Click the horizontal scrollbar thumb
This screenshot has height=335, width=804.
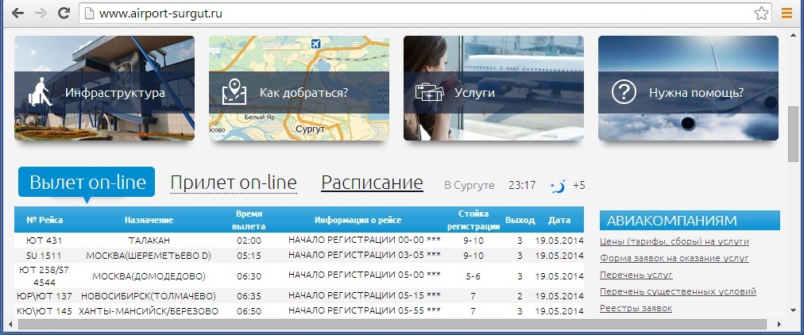(x=392, y=324)
